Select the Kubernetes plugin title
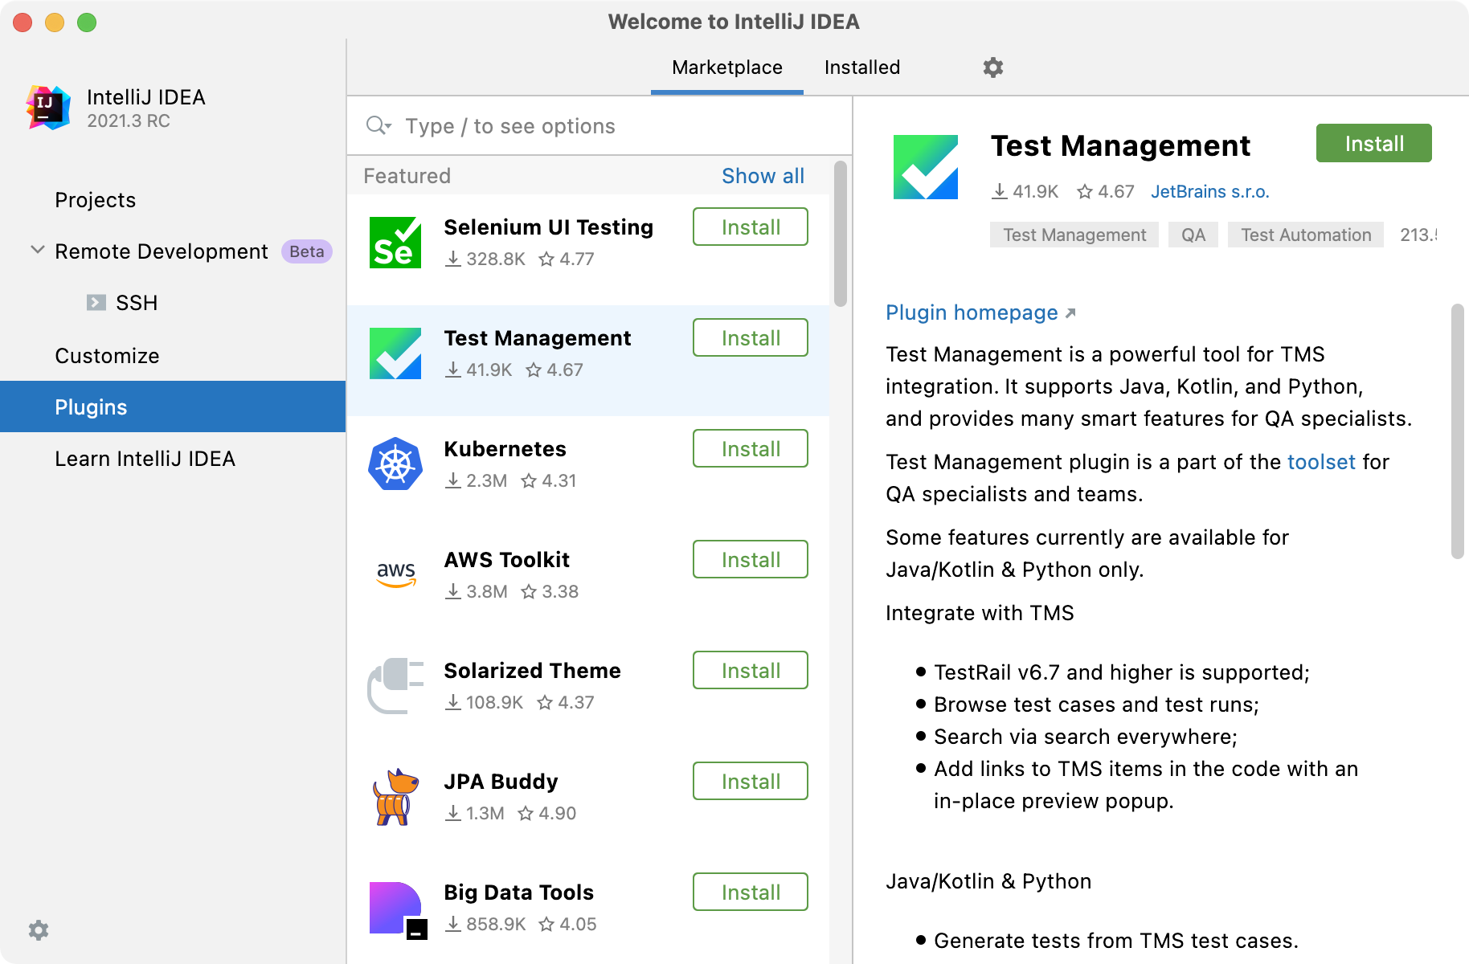Screen dimensions: 1469x964 pyautogui.click(x=505, y=449)
